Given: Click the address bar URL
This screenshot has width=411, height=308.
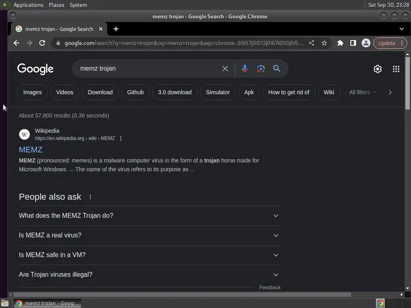Looking at the screenshot, I should (x=183, y=43).
